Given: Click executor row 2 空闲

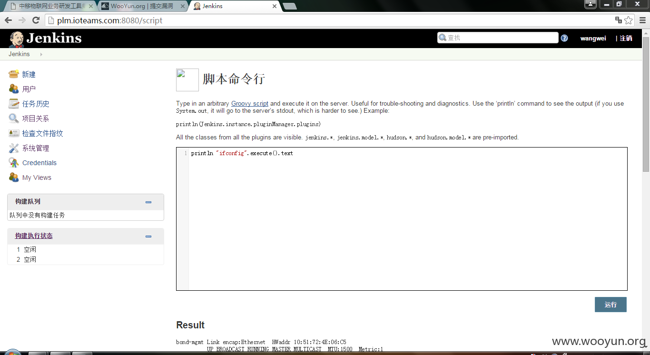Looking at the screenshot, I should [86, 259].
